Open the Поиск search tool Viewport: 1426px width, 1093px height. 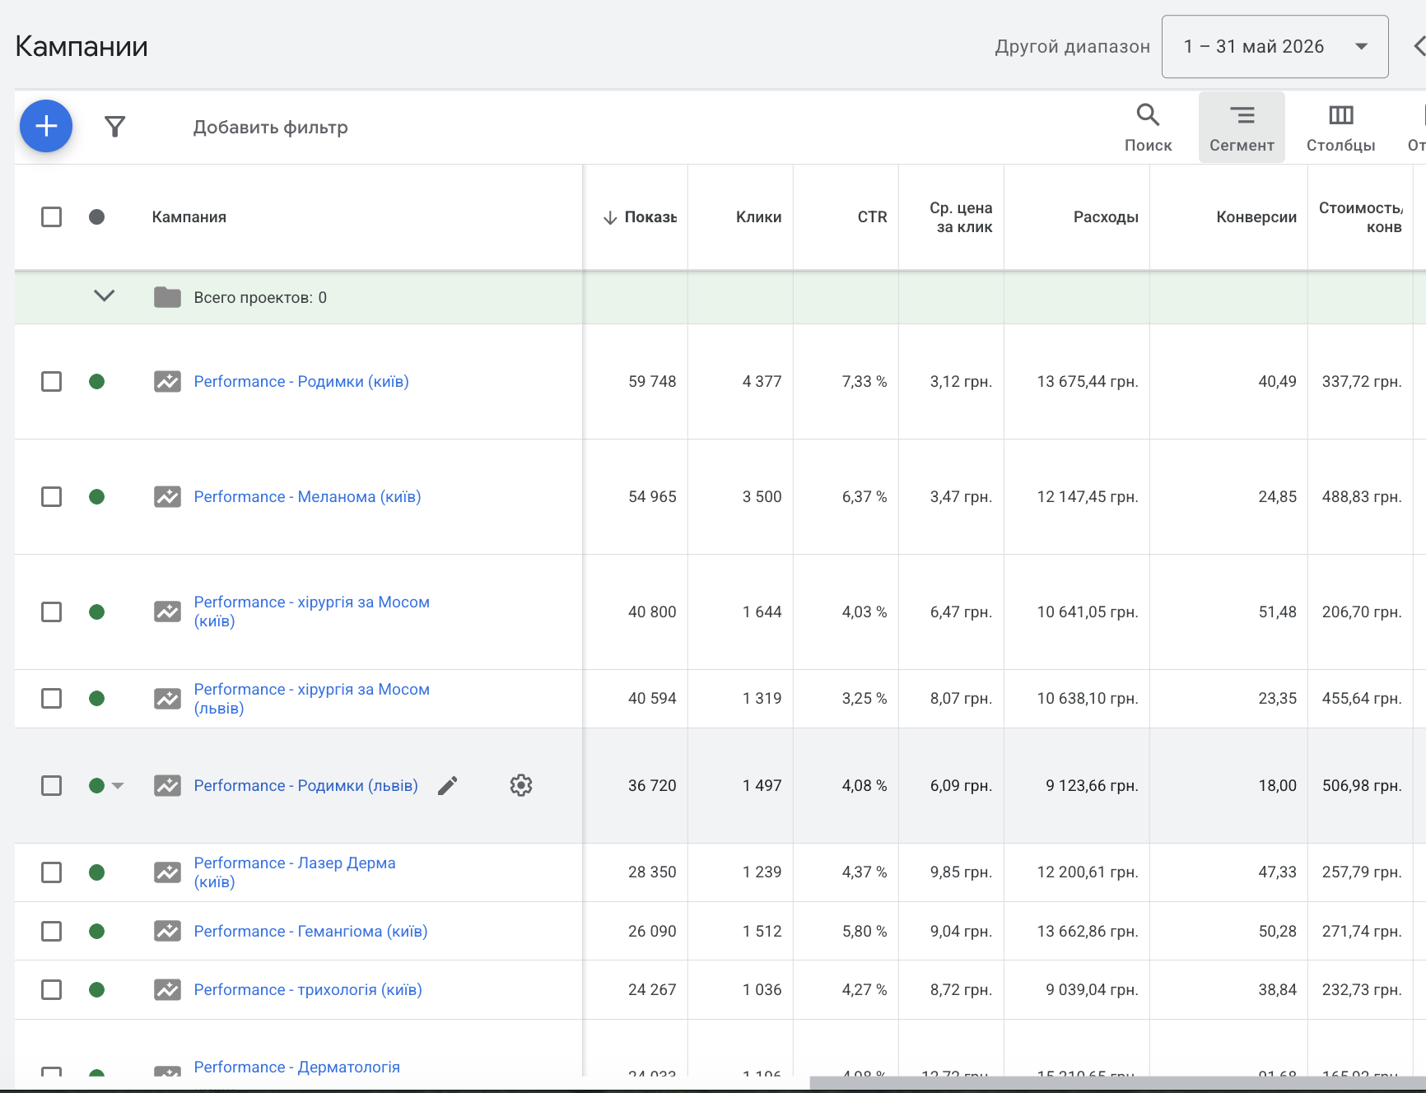tap(1148, 128)
